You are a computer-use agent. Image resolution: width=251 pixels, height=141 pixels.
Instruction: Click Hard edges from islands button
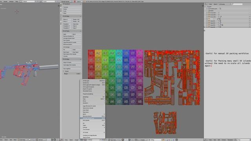point(72,65)
